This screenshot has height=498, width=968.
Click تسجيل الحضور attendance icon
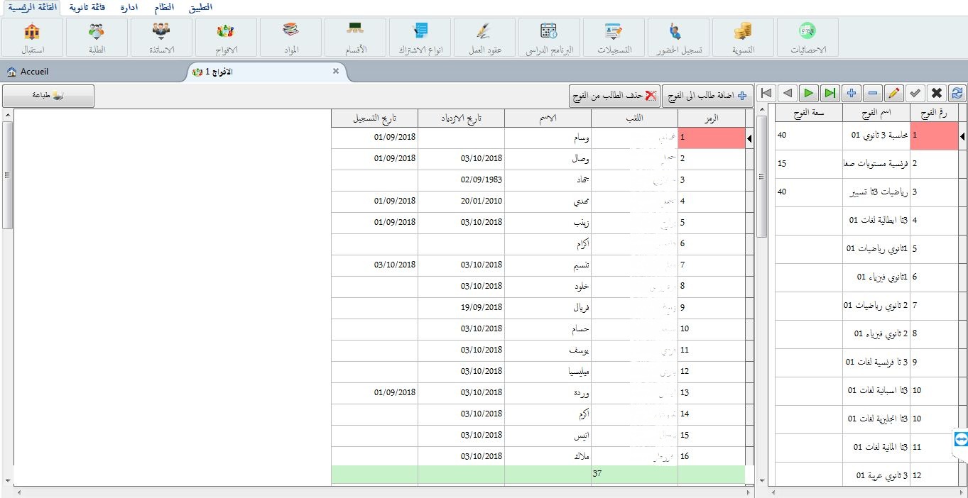click(678, 37)
